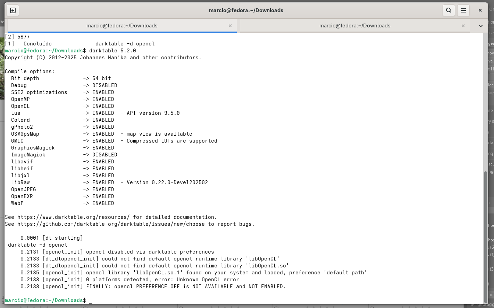Click the 'Copyright (C) 2012-2025' line
This screenshot has width=494, height=308.
[103, 58]
